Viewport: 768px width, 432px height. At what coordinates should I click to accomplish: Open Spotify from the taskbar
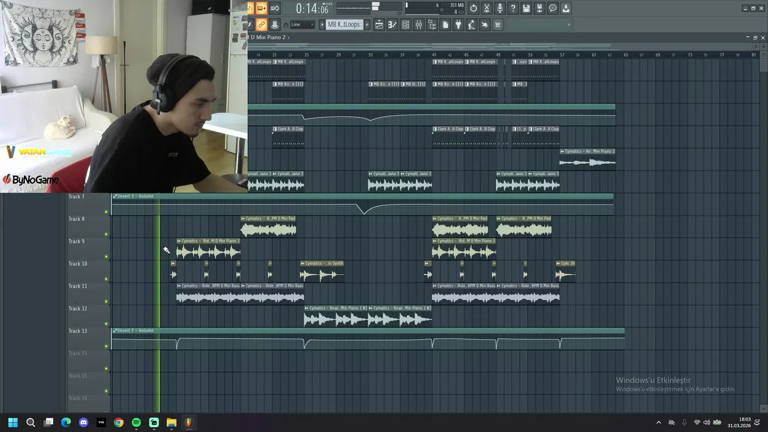click(x=136, y=422)
